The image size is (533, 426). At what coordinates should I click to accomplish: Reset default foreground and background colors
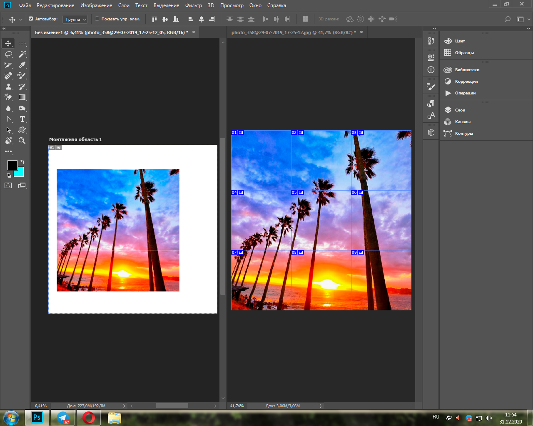click(x=9, y=176)
